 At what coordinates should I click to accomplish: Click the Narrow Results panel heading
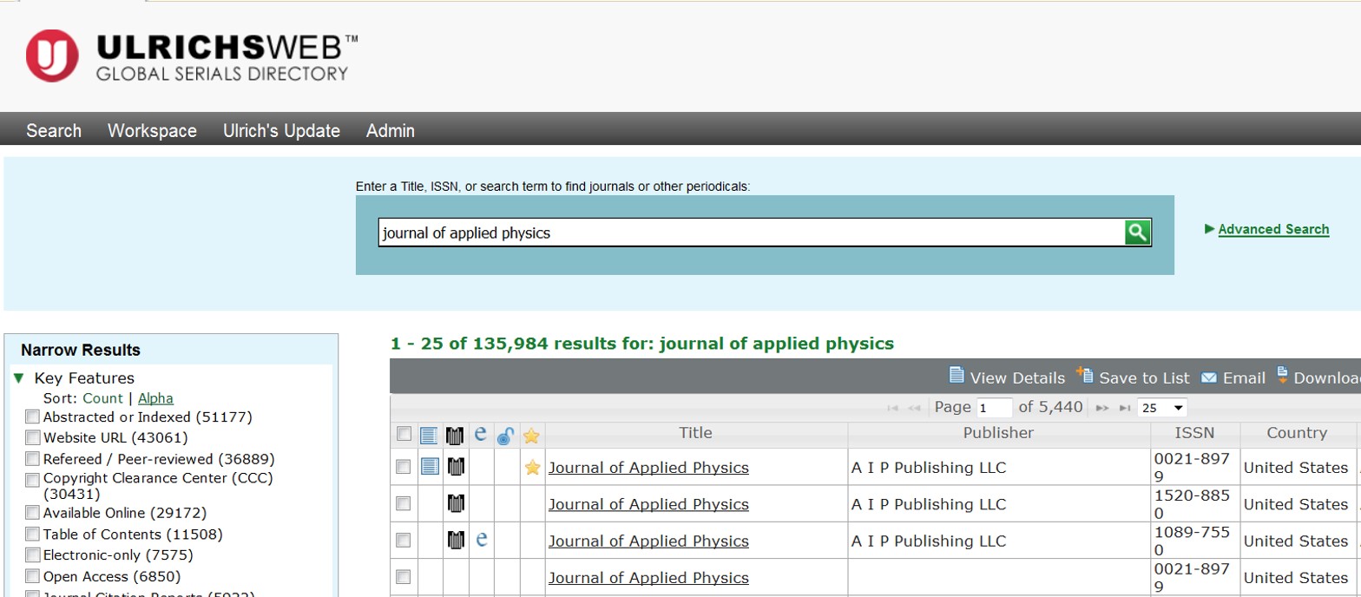point(81,351)
